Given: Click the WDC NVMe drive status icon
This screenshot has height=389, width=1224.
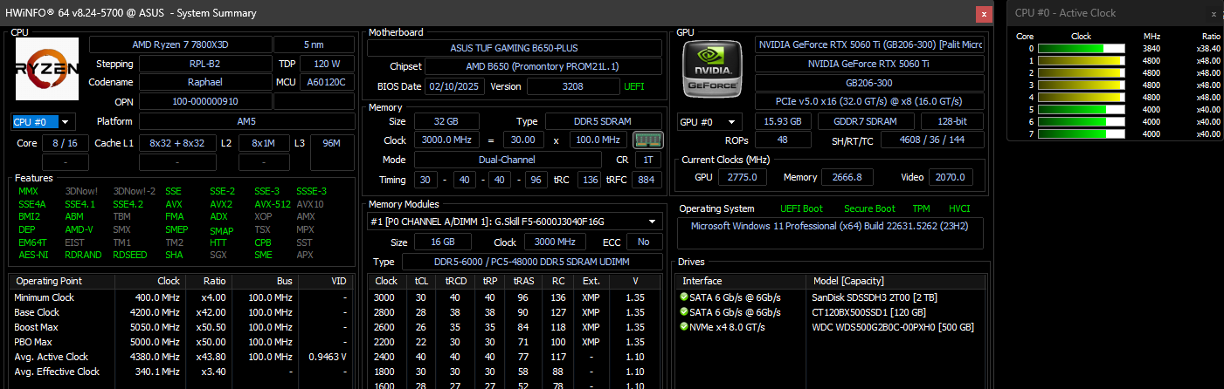Looking at the screenshot, I should pyautogui.click(x=684, y=327).
